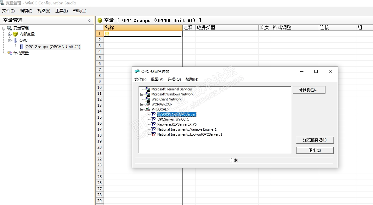Click the 退出(E) button
This screenshot has height=205, width=373.
click(315, 150)
